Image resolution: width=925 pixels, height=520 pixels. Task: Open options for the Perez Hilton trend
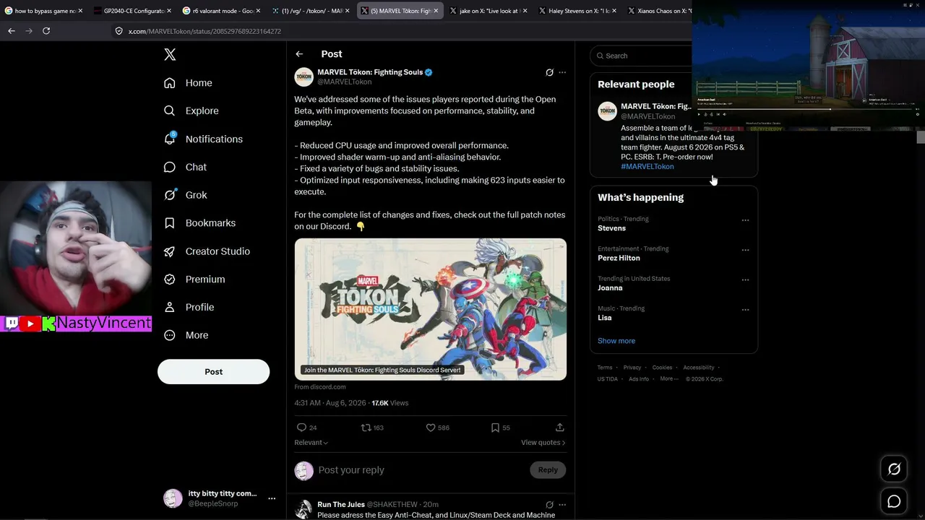click(745, 250)
